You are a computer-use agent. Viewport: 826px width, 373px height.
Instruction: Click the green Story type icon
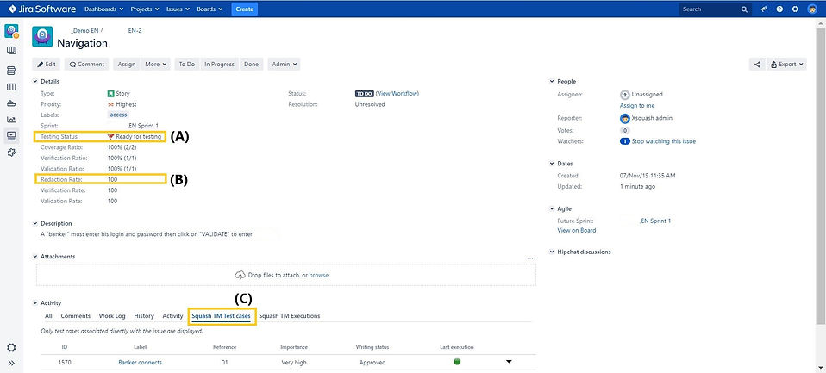110,94
